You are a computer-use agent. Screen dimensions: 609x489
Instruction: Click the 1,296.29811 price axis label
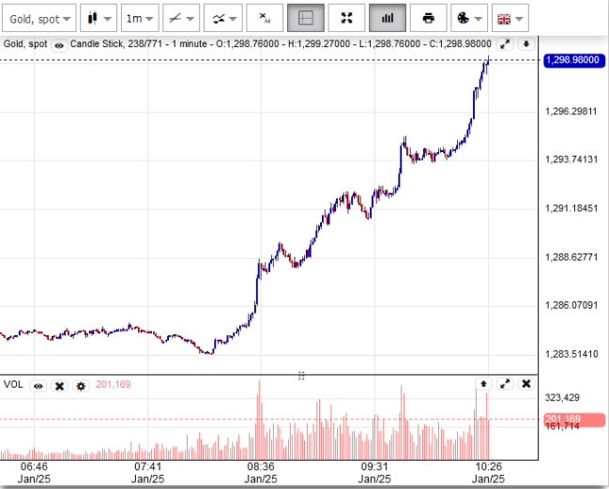tap(571, 112)
